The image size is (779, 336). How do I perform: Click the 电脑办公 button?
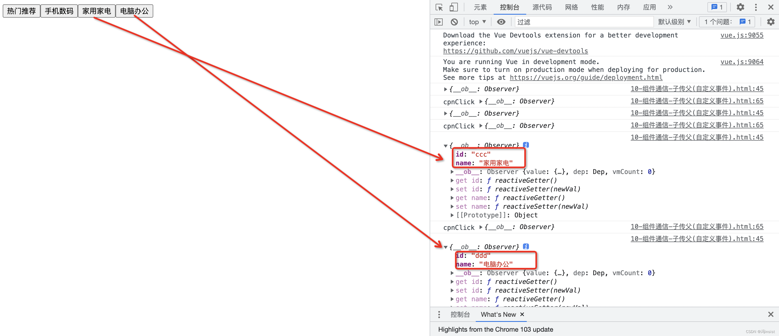[135, 11]
